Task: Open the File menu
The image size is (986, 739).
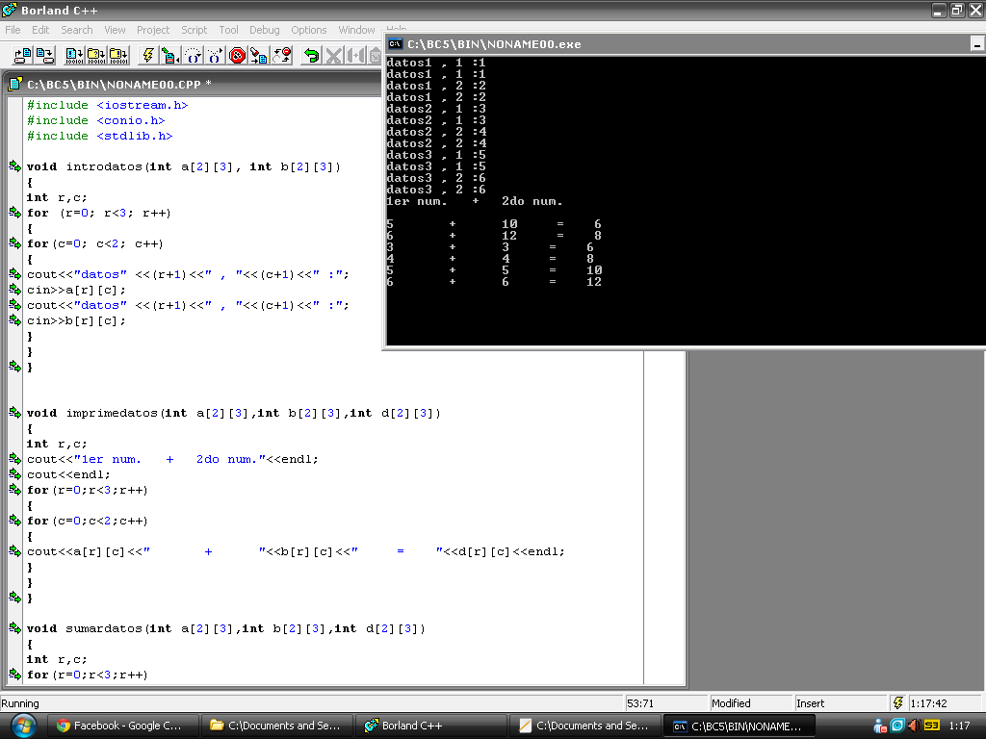Action: coord(13,30)
